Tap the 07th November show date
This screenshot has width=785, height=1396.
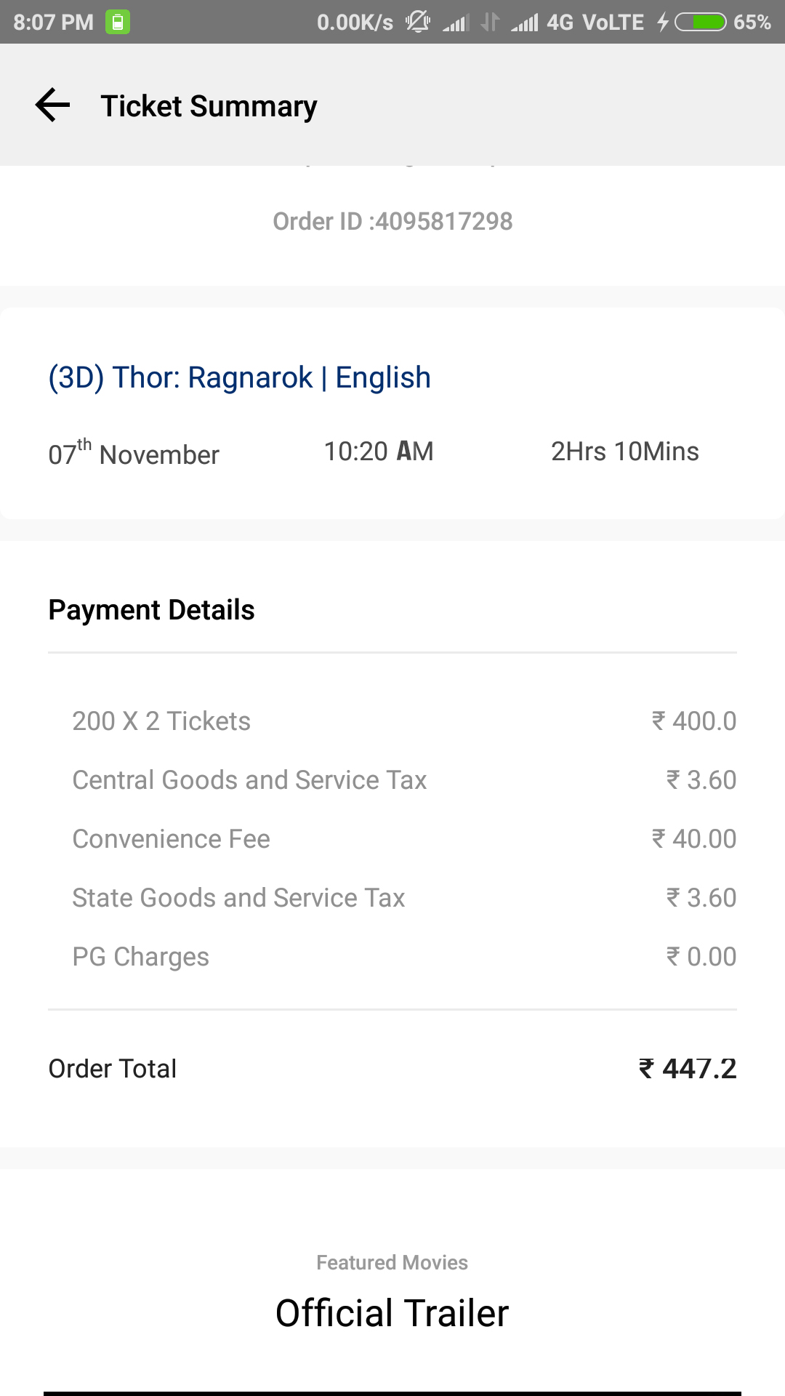click(x=134, y=453)
